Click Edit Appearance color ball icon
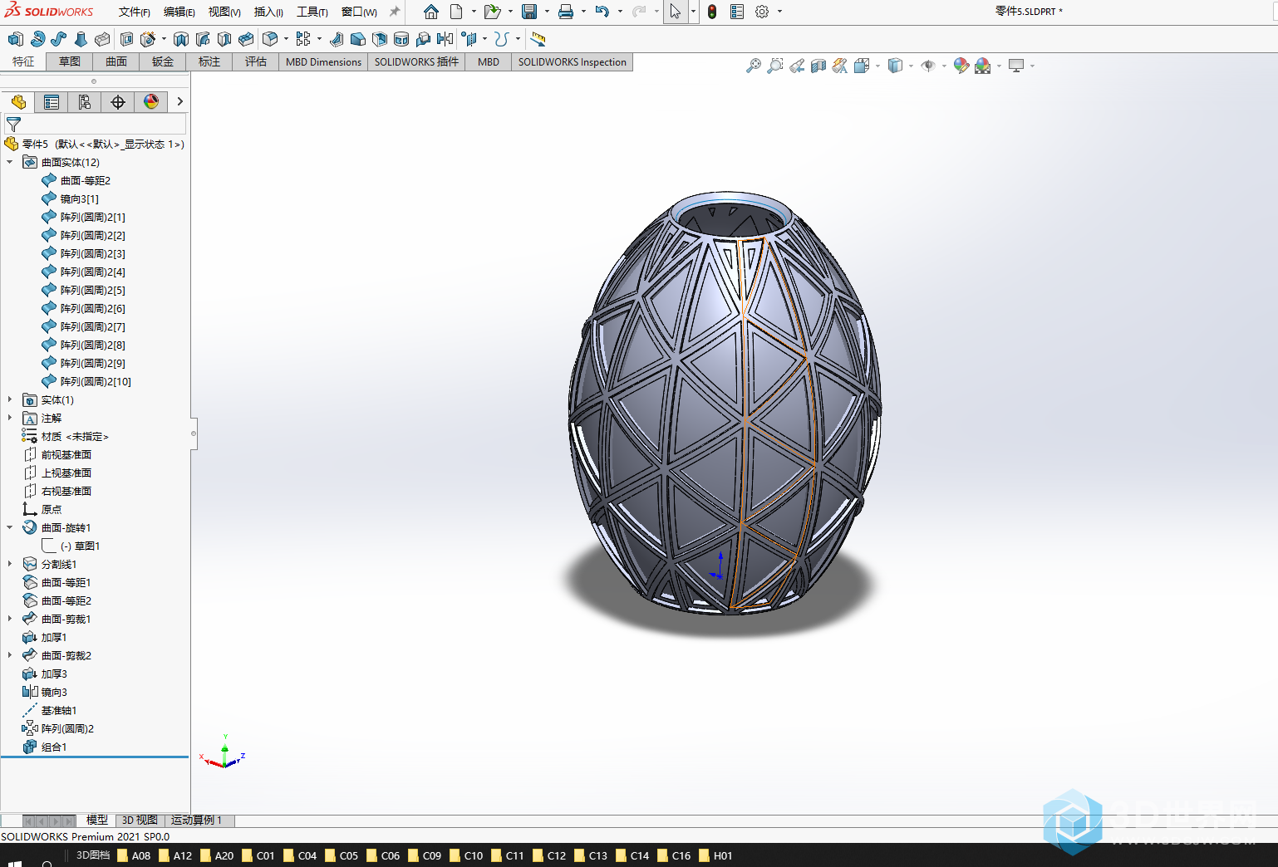 click(961, 66)
